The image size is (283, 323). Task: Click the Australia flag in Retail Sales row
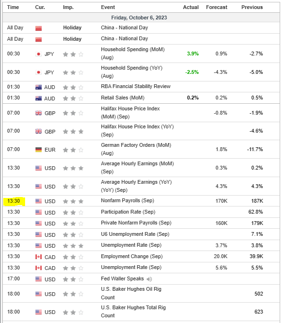[38, 98]
